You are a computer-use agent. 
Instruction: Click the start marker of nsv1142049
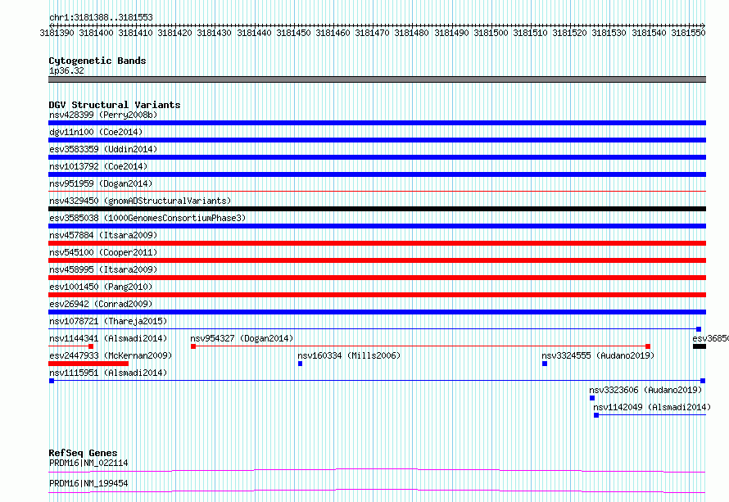[x=596, y=415]
